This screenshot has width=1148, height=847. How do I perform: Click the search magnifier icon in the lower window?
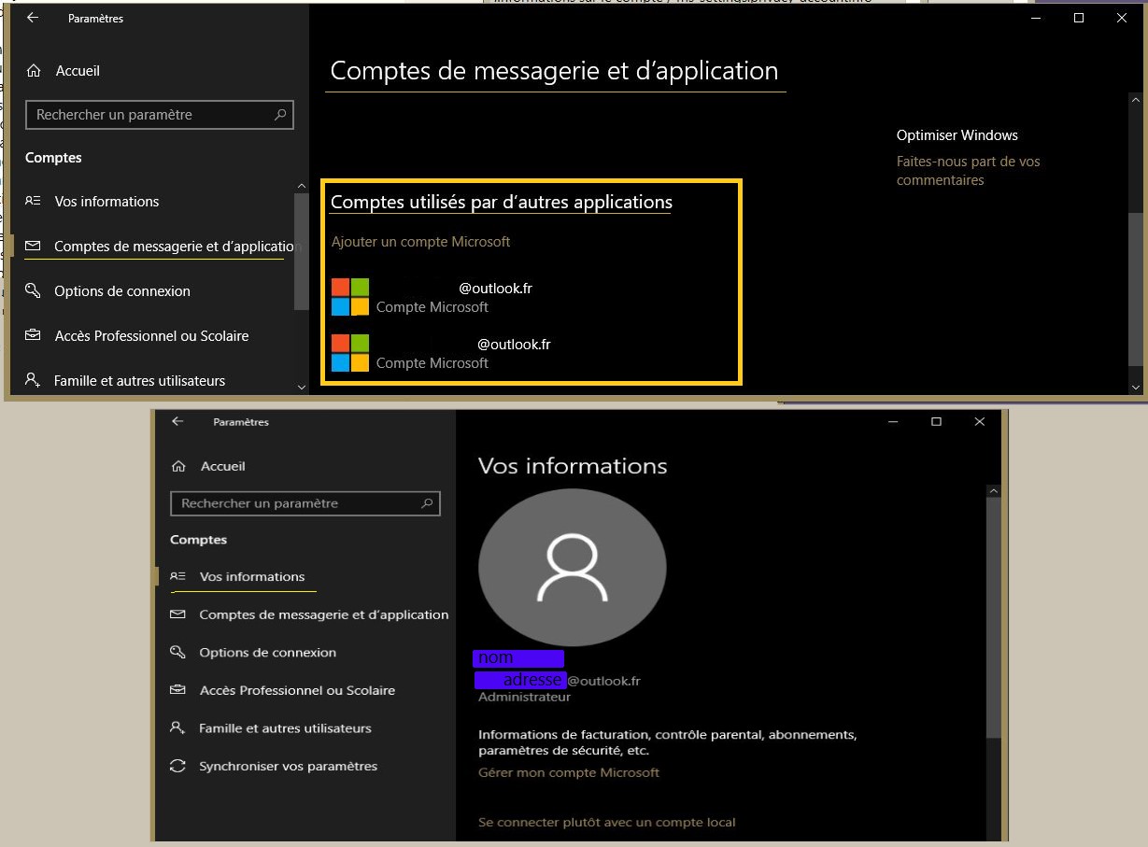point(427,503)
